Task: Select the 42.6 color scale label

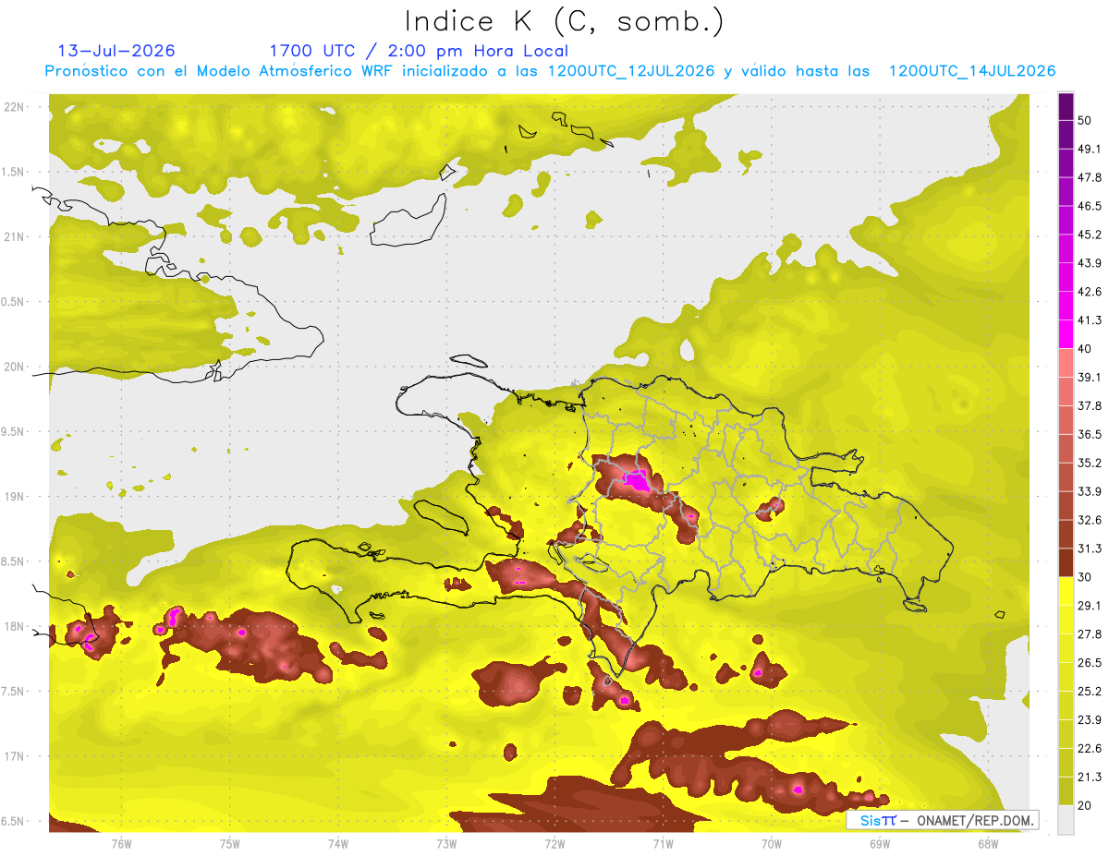Action: 1090,292
